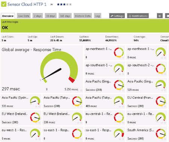Click the Last Down value 22 h 45 m
The image size is (169, 142).
pyautogui.click(x=56, y=40)
